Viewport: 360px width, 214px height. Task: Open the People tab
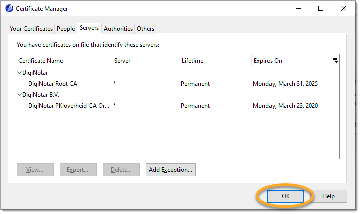pos(66,29)
